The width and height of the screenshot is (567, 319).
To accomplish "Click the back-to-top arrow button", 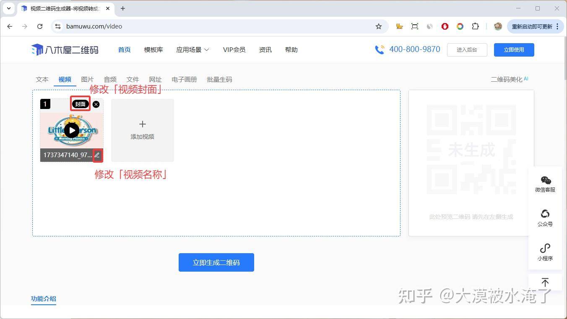I will point(545,282).
